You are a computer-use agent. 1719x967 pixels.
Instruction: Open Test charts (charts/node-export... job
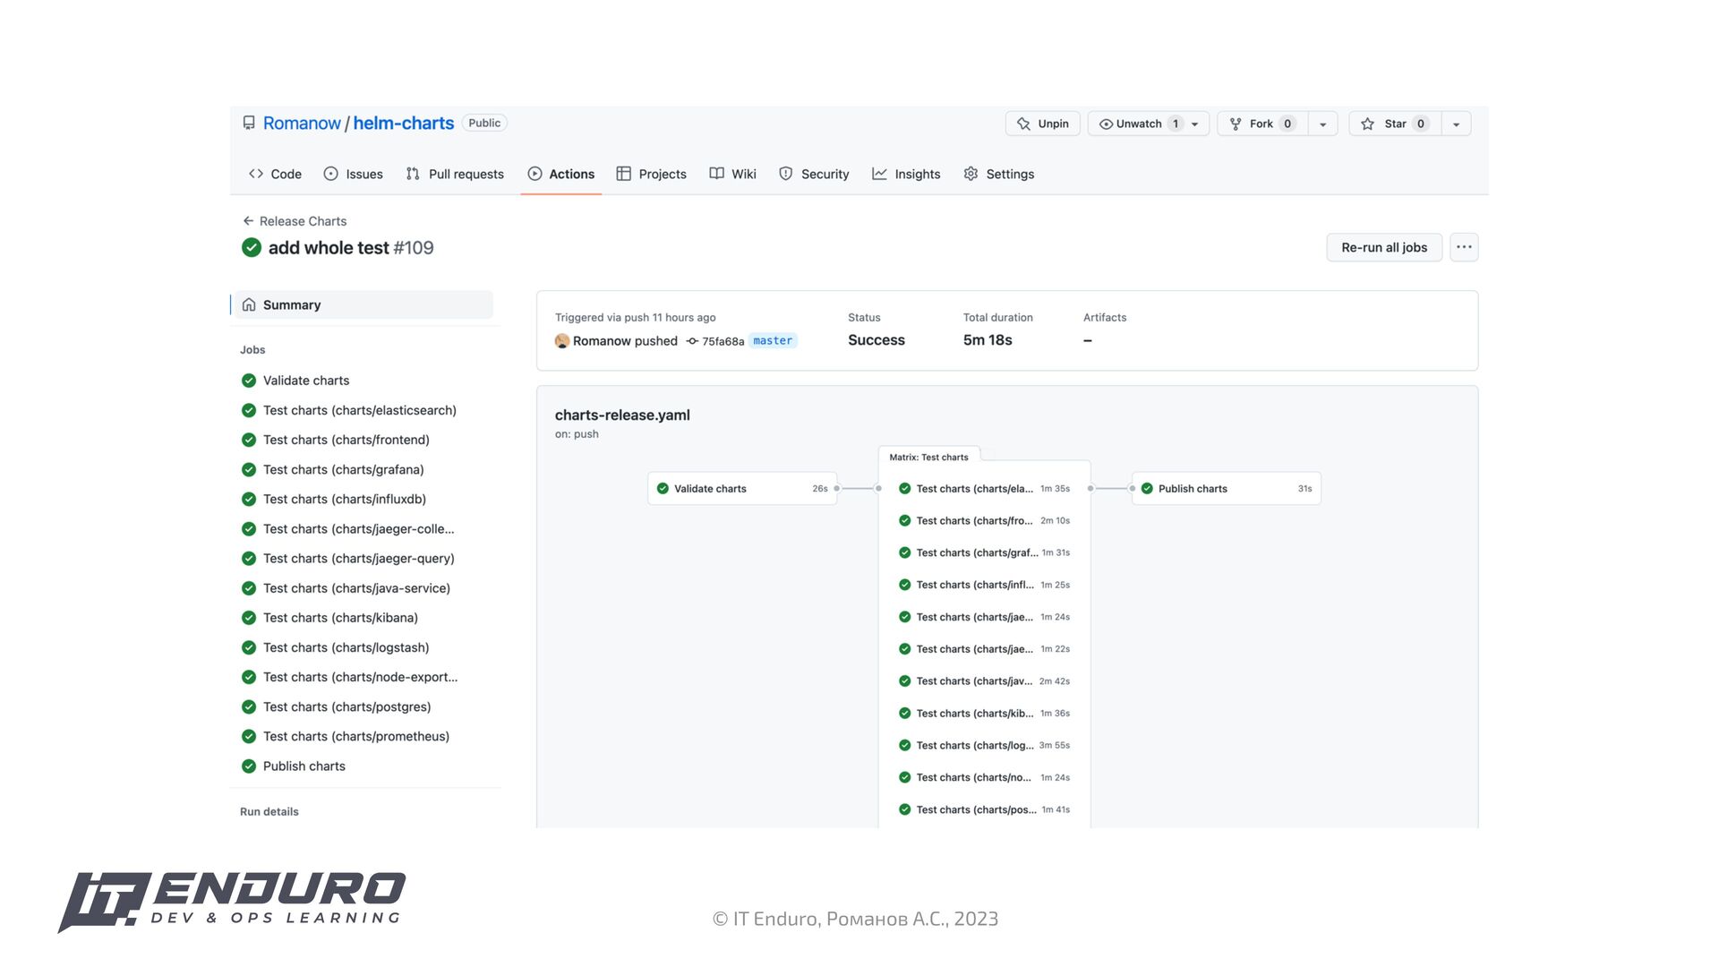click(x=360, y=677)
